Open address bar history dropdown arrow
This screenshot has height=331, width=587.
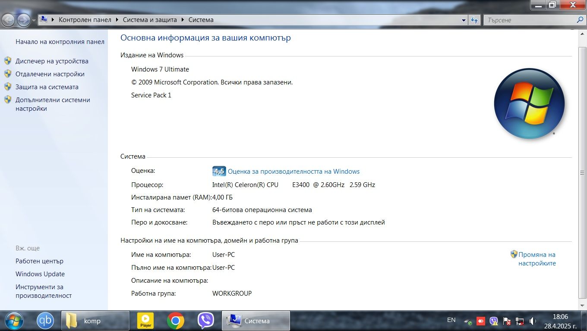coord(464,20)
